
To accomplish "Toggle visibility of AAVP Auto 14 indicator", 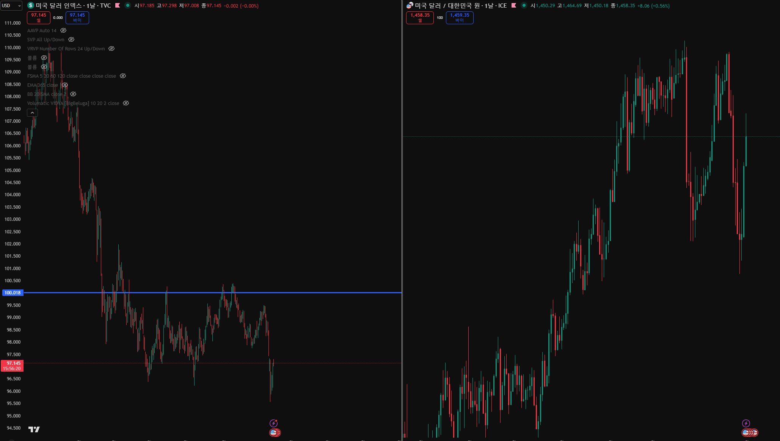I will tap(63, 30).
